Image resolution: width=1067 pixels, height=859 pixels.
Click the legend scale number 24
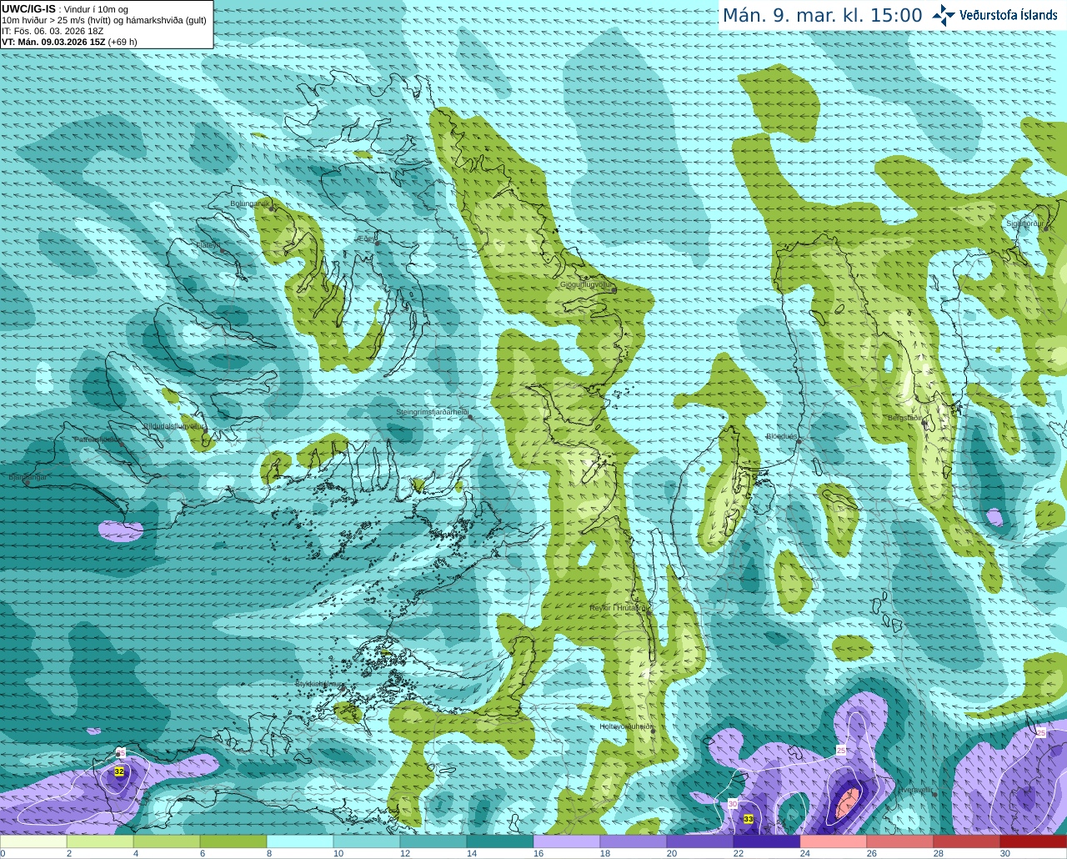(x=805, y=853)
